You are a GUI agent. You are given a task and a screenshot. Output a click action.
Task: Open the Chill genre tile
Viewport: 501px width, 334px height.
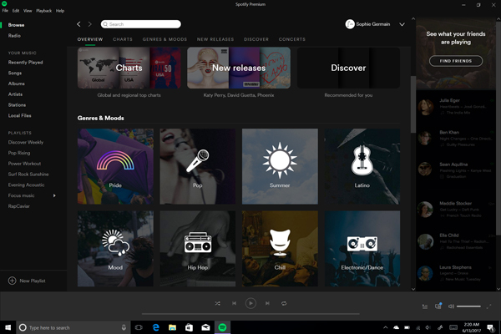tap(280, 249)
